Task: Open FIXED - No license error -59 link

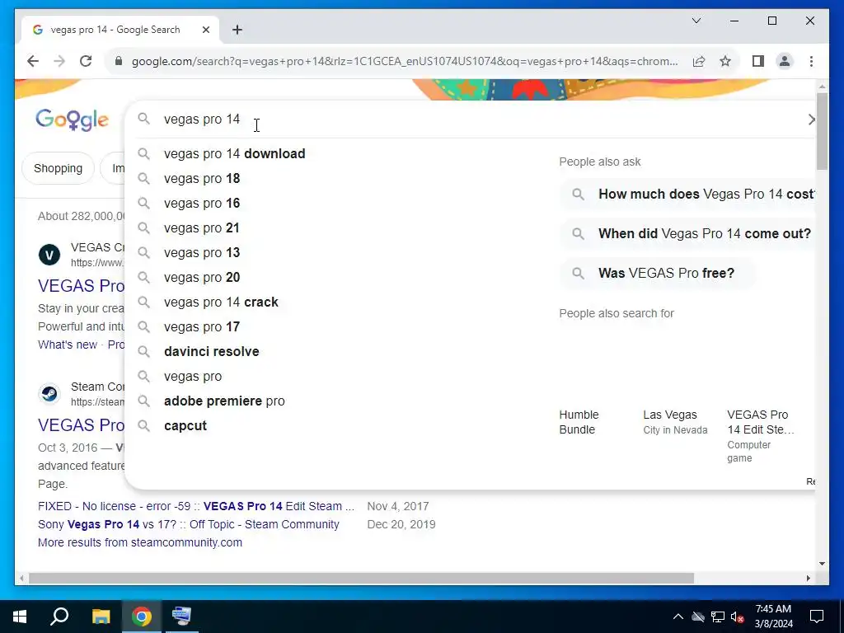Action: point(196,507)
